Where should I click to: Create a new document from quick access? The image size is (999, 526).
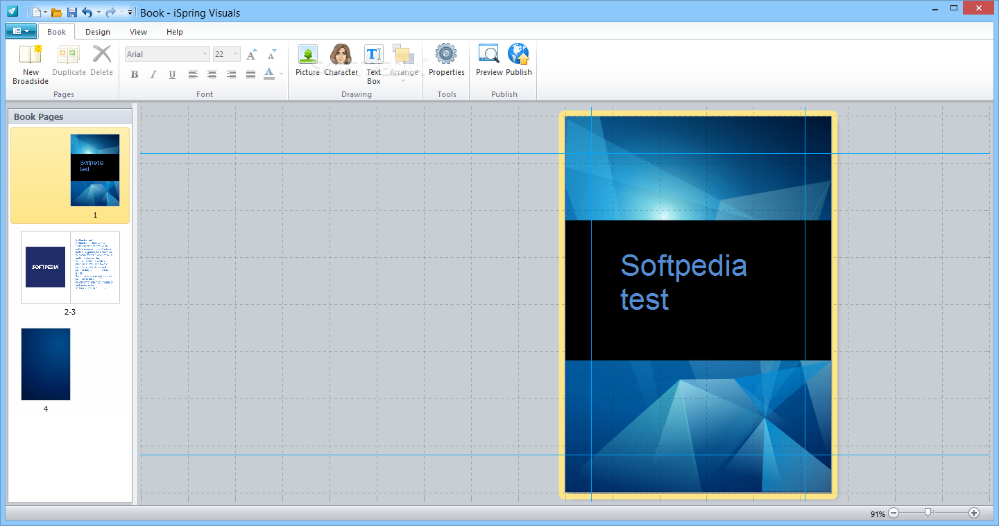pos(37,12)
